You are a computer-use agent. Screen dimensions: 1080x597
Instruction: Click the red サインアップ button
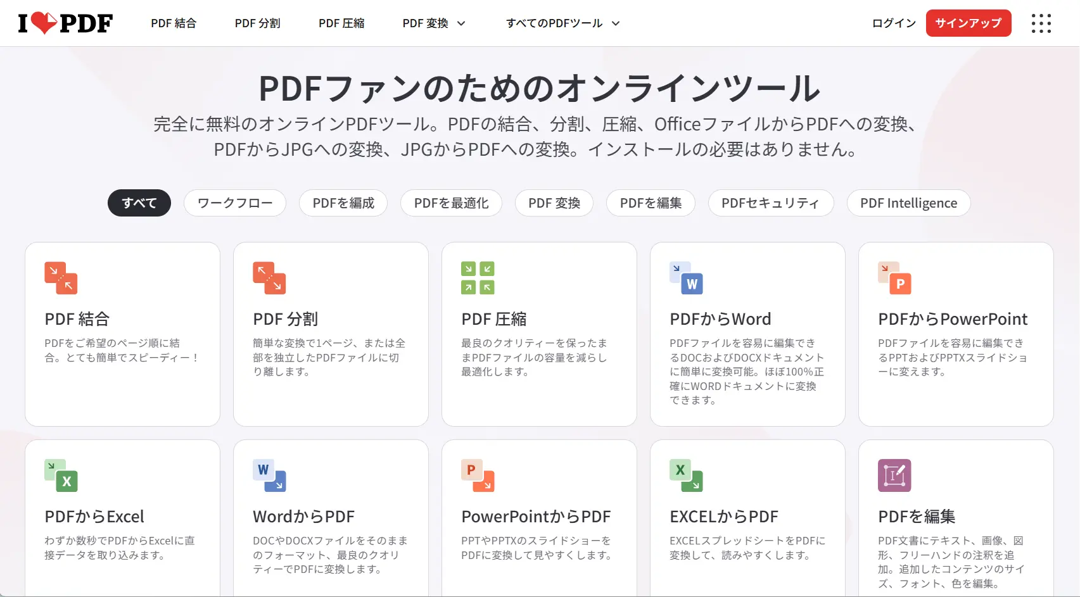(969, 23)
